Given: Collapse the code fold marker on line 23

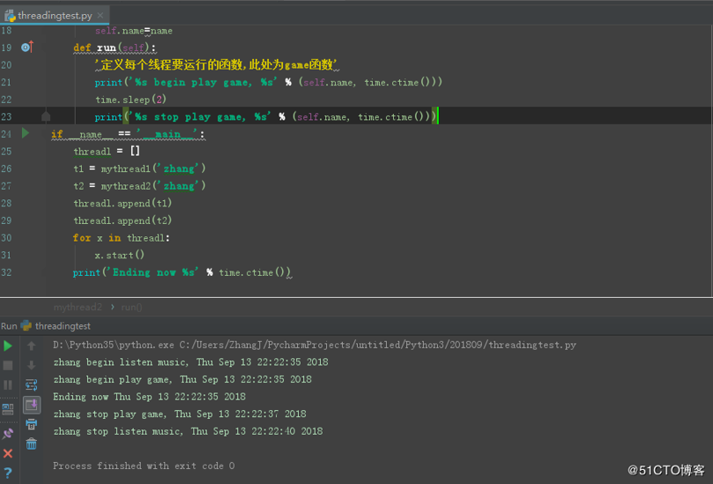Looking at the screenshot, I should click(46, 116).
